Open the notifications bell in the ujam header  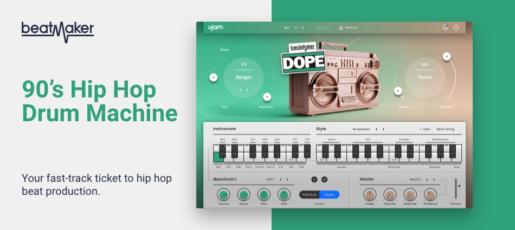tap(446, 27)
